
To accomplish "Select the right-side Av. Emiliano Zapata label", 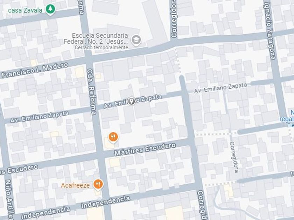I will click(221, 88).
